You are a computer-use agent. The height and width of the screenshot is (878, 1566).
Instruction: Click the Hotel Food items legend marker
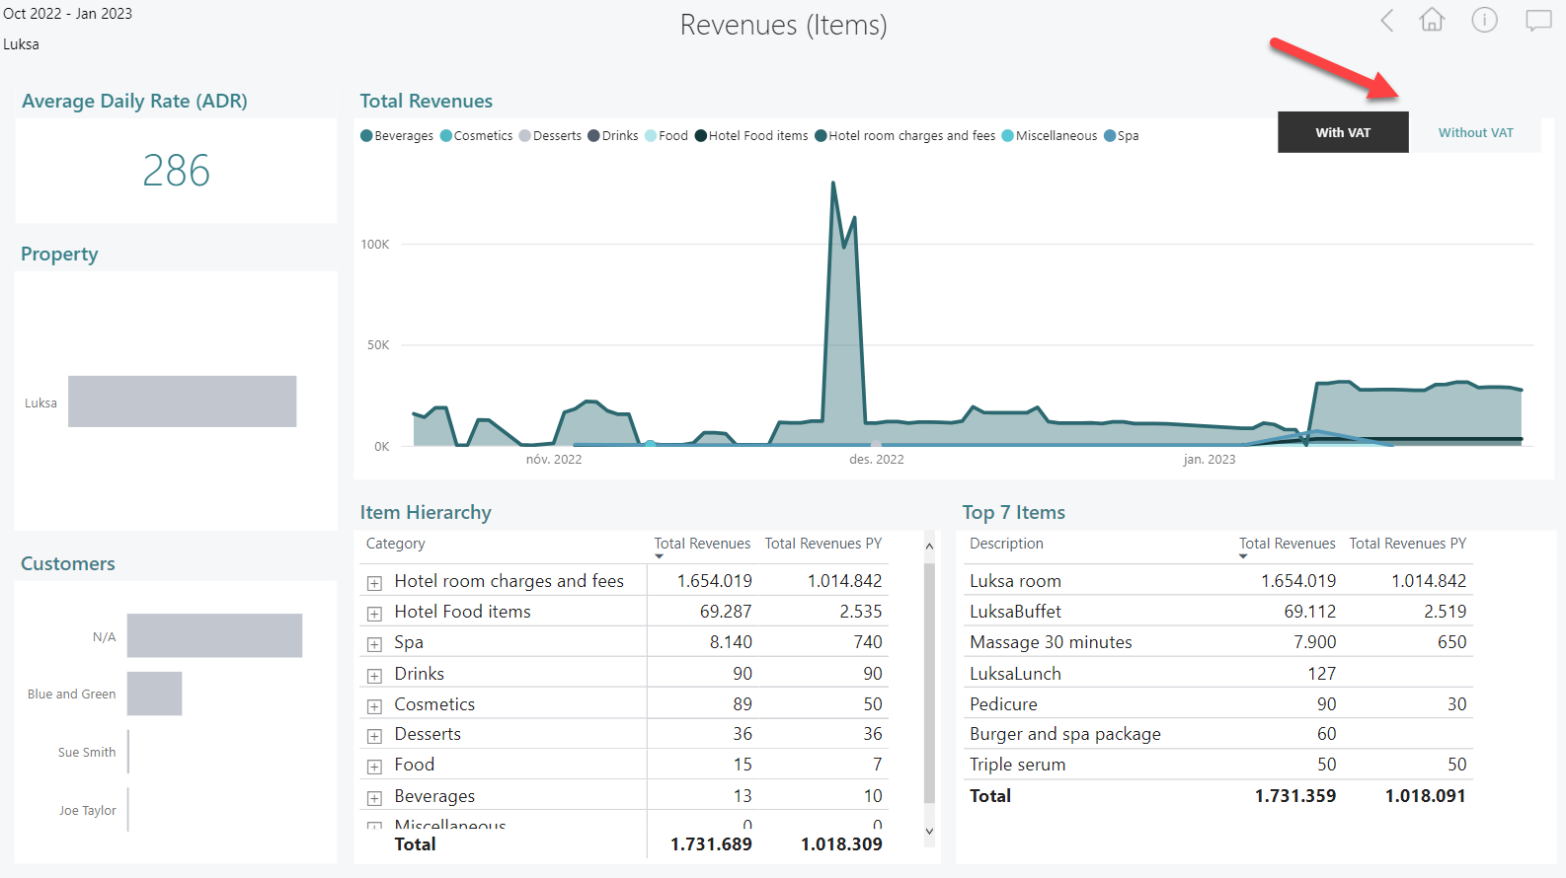[701, 136]
